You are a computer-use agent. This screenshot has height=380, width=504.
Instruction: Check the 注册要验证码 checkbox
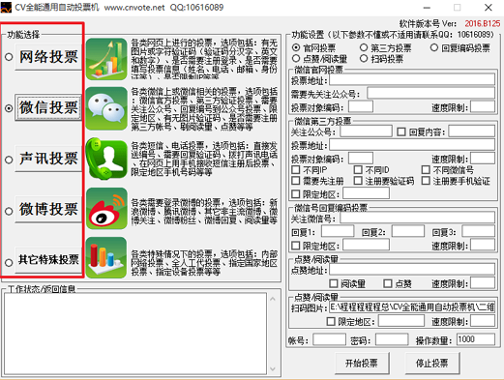pos(358,181)
